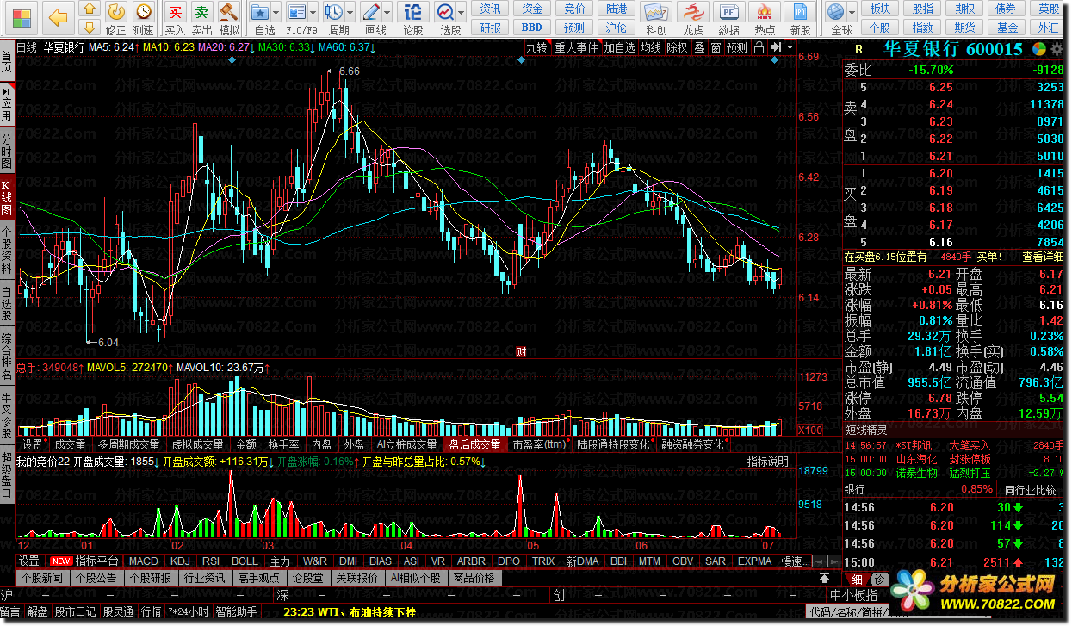Open the 新股 IPO icon
The width and height of the screenshot is (1072, 626).
(x=800, y=12)
